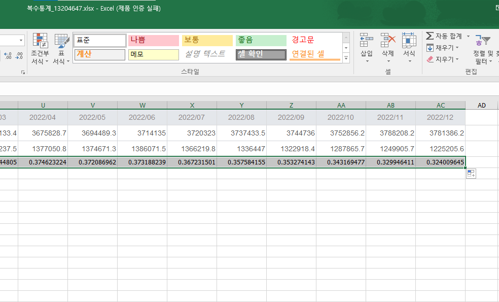499x302 pixels.
Task: Apply the 설명 텍스트 (Explanatory Text) style
Action: [x=207, y=54]
